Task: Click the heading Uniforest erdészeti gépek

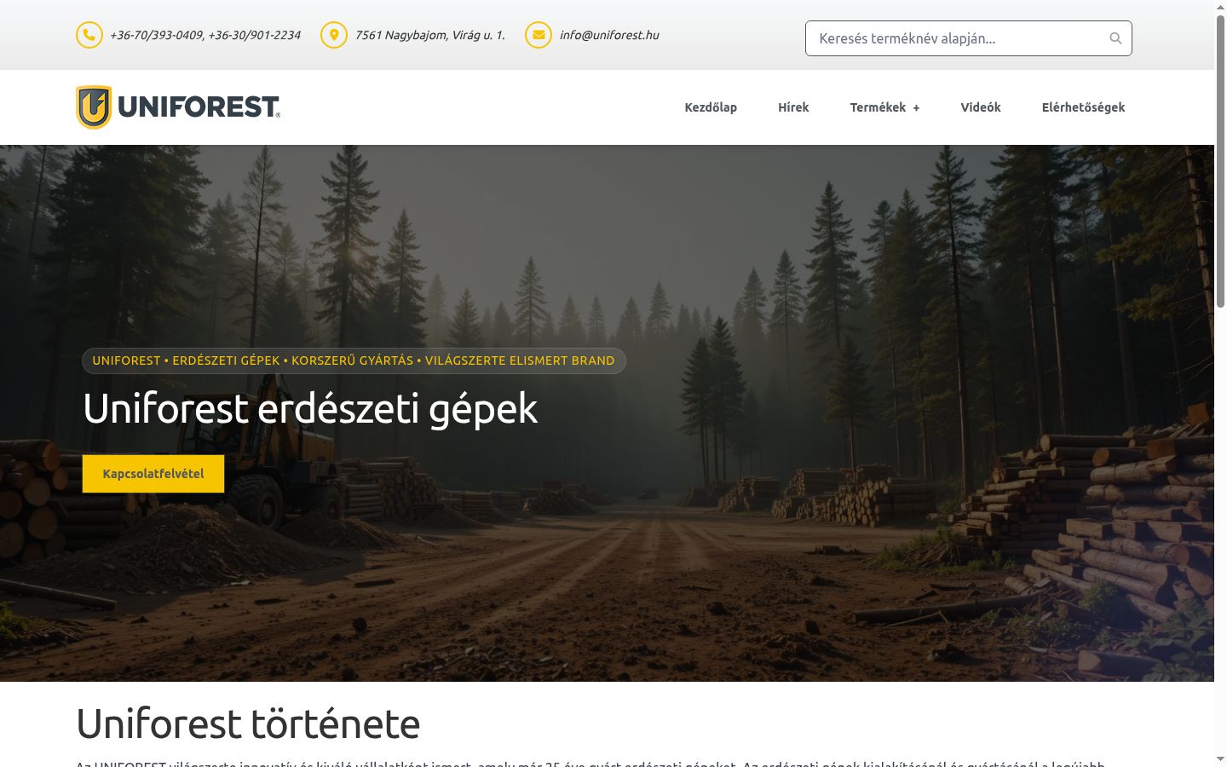Action: 310,408
